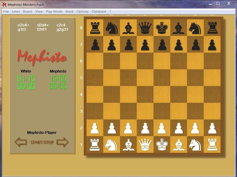Click the black knight on g8
The width and height of the screenshot is (237, 177).
pos(195,28)
